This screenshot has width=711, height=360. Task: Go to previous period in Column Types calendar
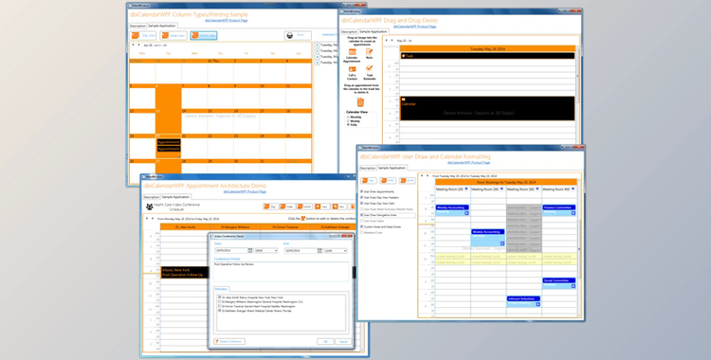[133, 45]
